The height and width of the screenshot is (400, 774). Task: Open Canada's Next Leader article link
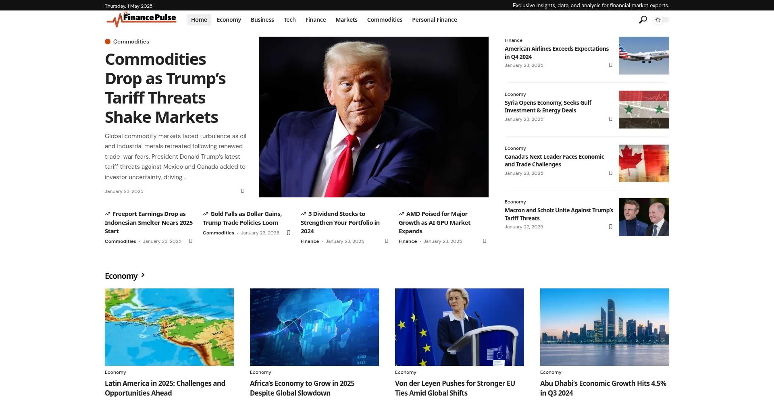[x=554, y=161]
